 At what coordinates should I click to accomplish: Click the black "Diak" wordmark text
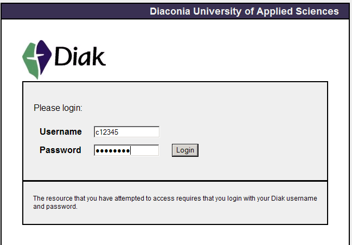coord(80,56)
